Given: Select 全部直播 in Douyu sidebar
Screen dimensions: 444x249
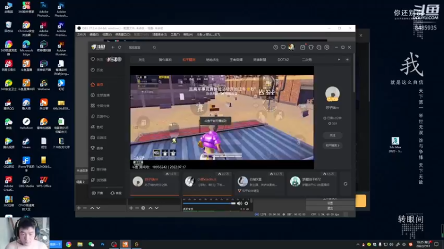Looking at the screenshot, I should 100,95.
